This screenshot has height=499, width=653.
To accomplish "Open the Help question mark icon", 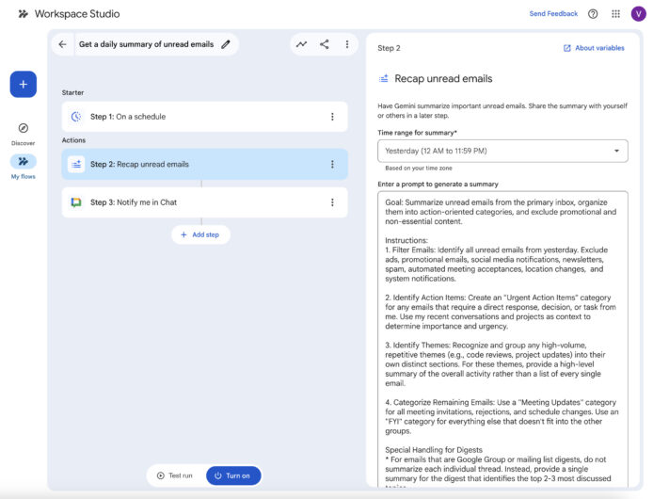I will click(x=593, y=14).
